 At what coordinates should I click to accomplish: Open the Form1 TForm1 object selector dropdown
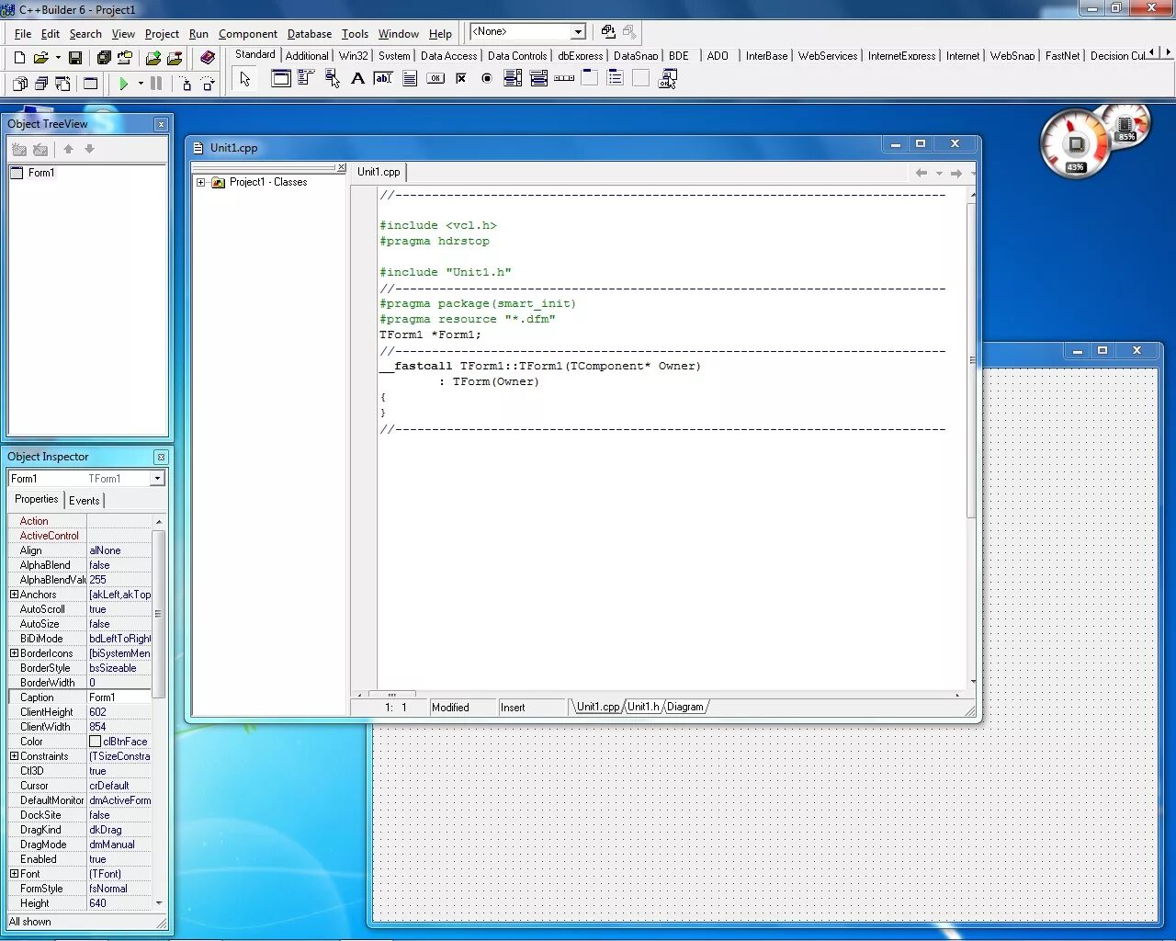click(157, 479)
